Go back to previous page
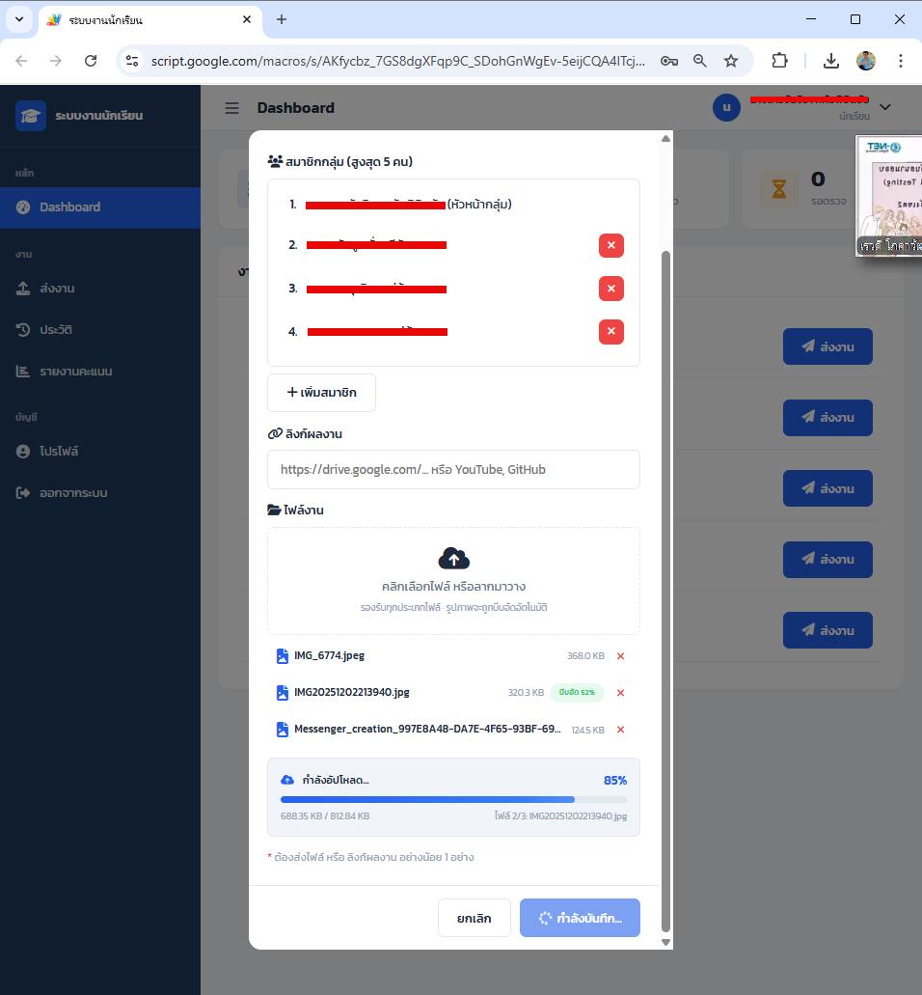The height and width of the screenshot is (995, 922). (x=21, y=61)
